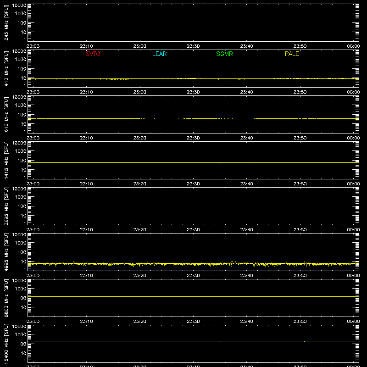This screenshot has height=367, width=367.
Task: Click the 1415 MHz [SFU] axis label
Action: click(6, 160)
